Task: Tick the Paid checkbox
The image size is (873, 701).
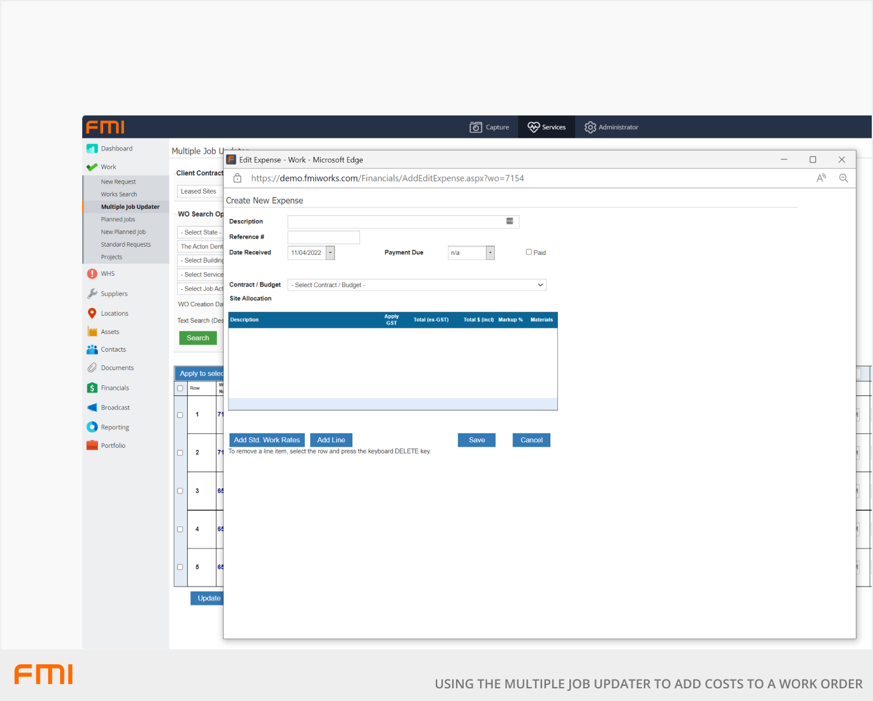Action: 529,252
